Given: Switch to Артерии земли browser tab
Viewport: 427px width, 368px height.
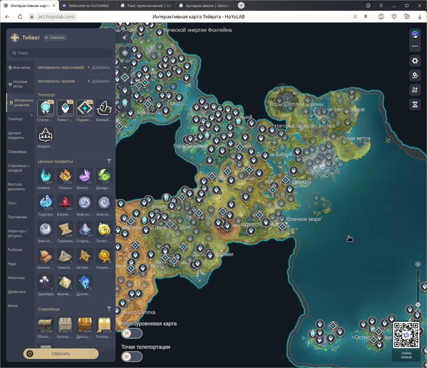Looking at the screenshot, I should click(x=205, y=6).
